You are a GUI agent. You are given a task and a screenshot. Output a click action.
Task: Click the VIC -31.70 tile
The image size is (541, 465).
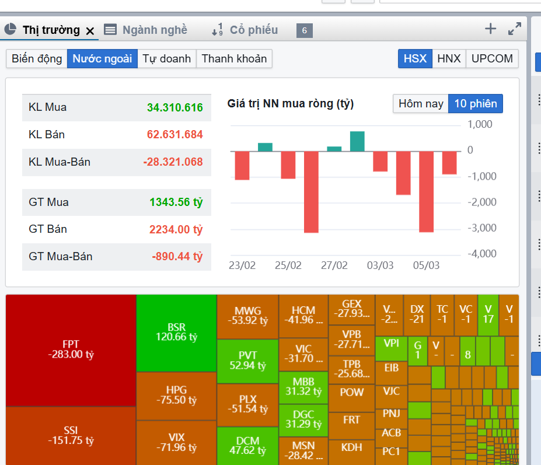click(x=303, y=355)
